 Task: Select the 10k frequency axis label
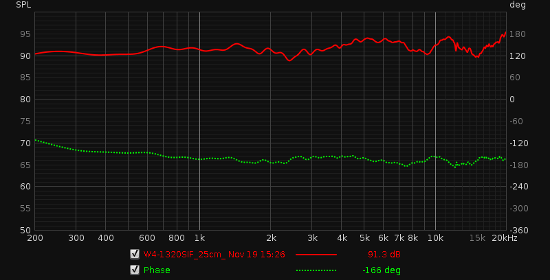point(435,238)
